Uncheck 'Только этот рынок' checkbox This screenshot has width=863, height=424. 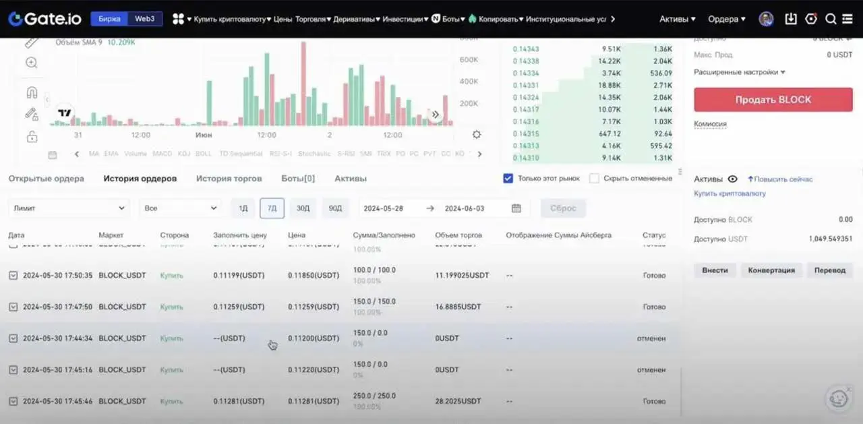[x=508, y=179]
